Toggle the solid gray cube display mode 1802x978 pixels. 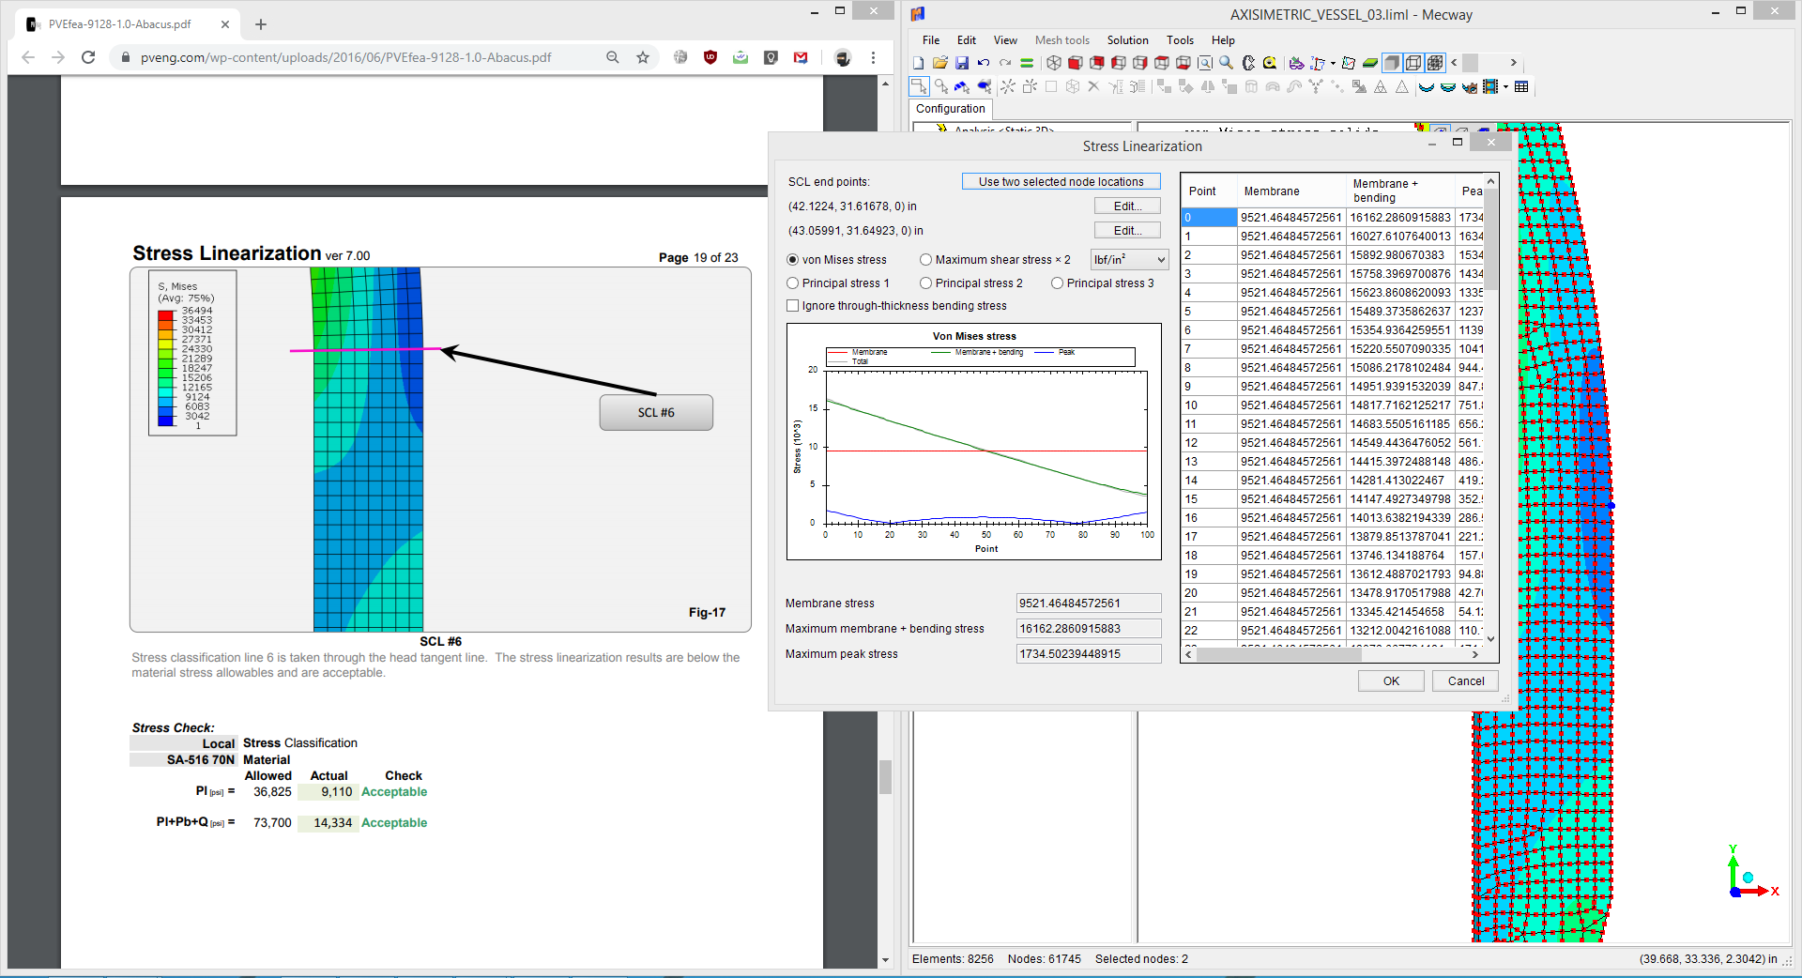pyautogui.click(x=1392, y=63)
